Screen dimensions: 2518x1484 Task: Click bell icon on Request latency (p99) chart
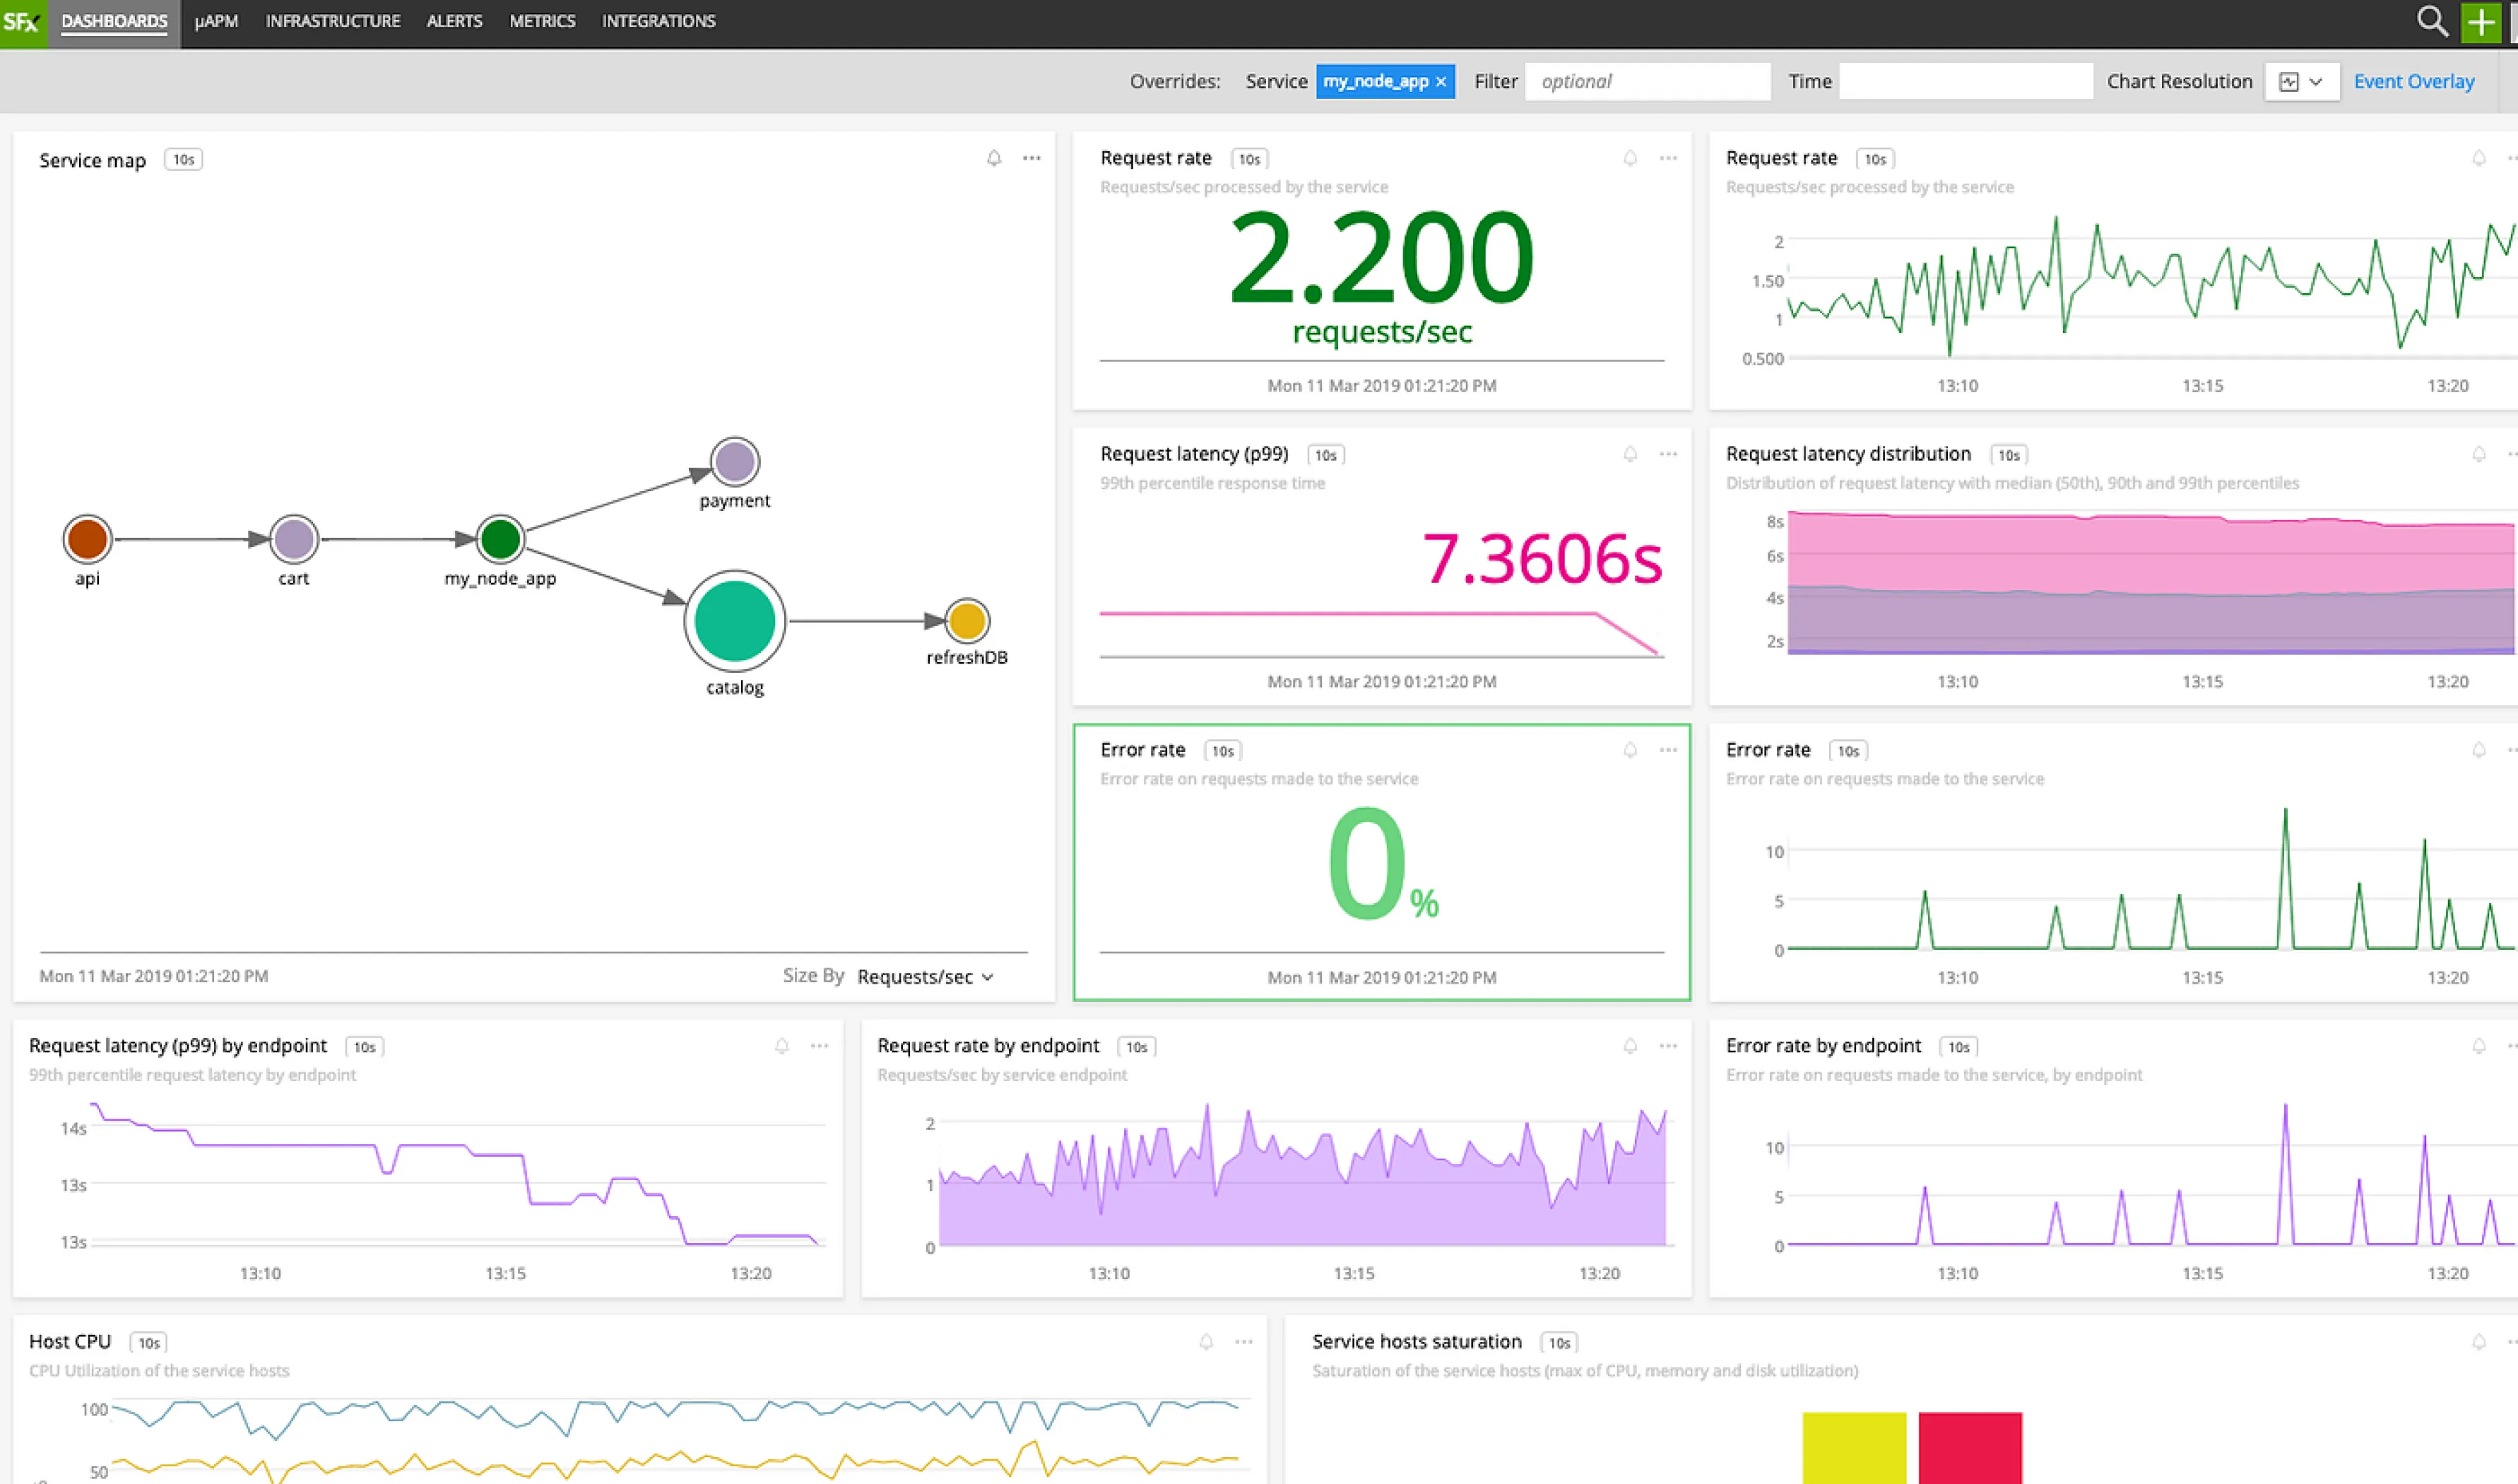pyautogui.click(x=1629, y=454)
